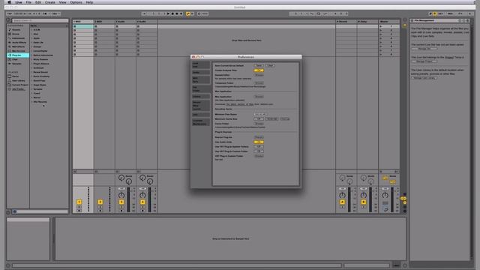Click the Minimum Free Space value field
Screen dimensions: 480x270
click(x=260, y=114)
